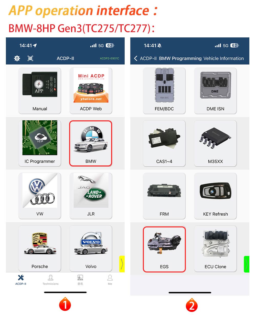Tap the QR code scan icon
This screenshot has height=315, width=256.
tap(30, 58)
